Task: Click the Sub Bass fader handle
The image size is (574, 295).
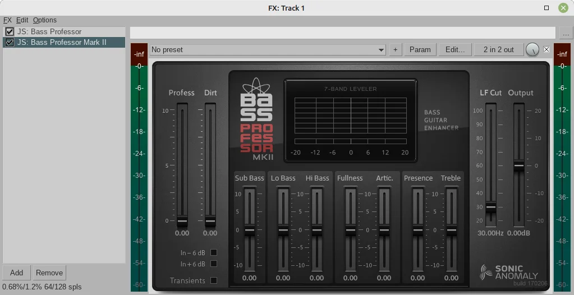Action: (249, 230)
